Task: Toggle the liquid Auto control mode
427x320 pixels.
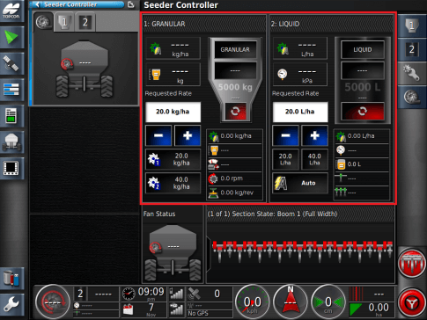Action: 300,183
